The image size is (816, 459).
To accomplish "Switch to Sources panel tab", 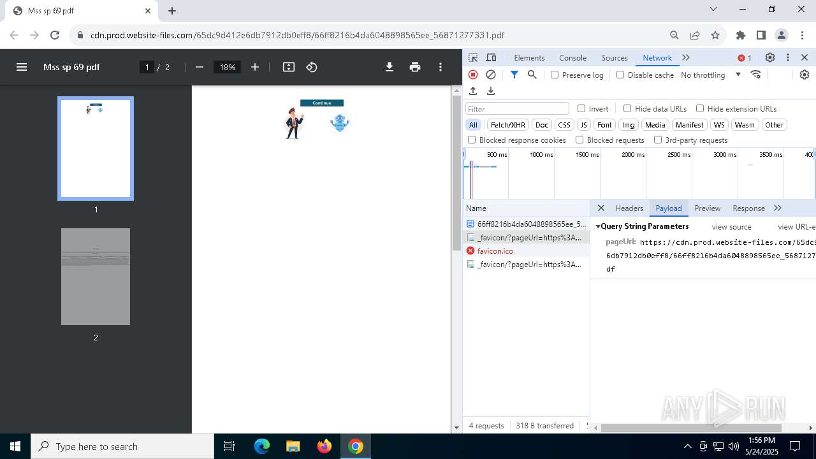I will pyautogui.click(x=615, y=57).
